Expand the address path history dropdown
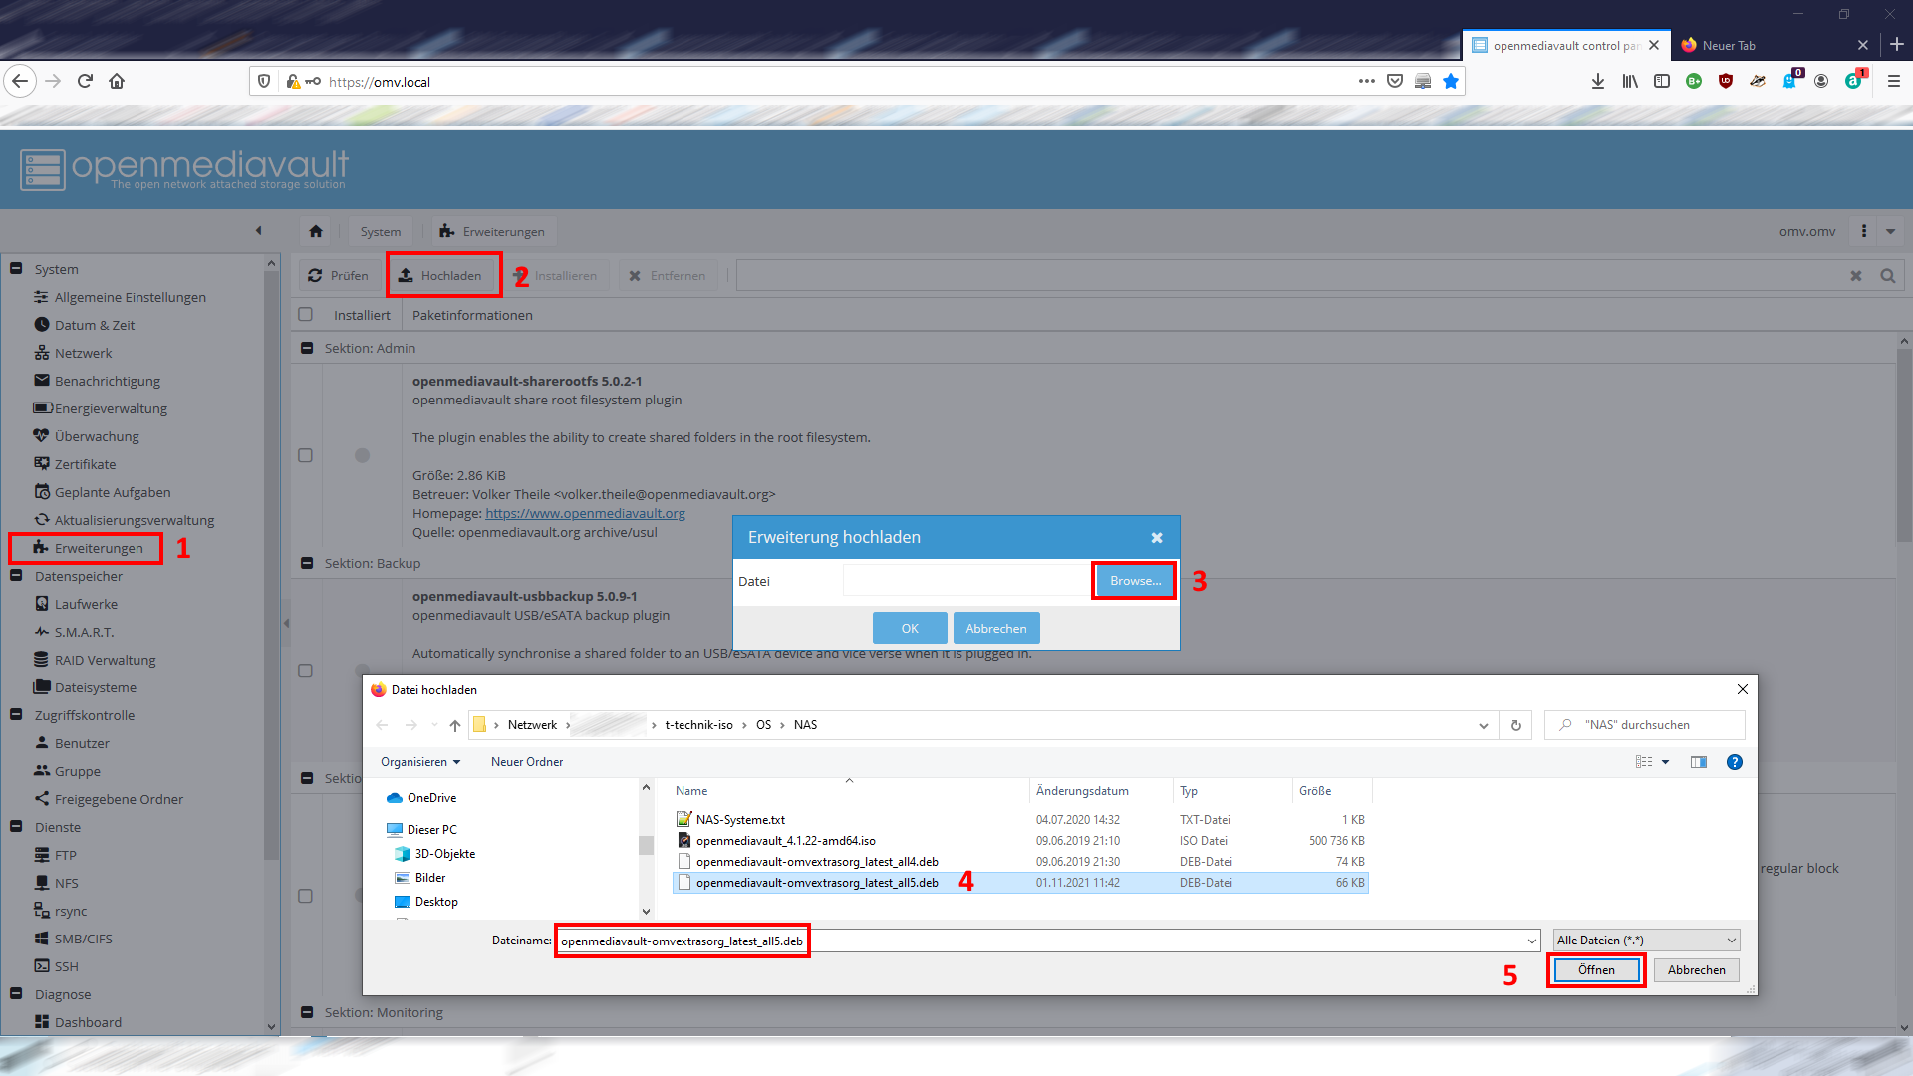Image resolution: width=1913 pixels, height=1076 pixels. 1484,725
